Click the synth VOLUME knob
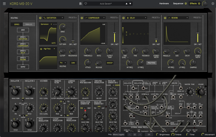The width and height of the screenshot is (216, 137). 201,92
